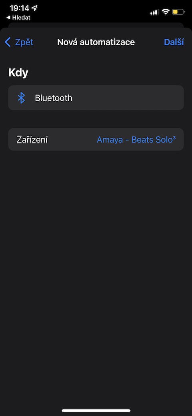Screen dimensions: 192x416
Task: Tap the small triangle before Hledat
Action: [x=8, y=18]
